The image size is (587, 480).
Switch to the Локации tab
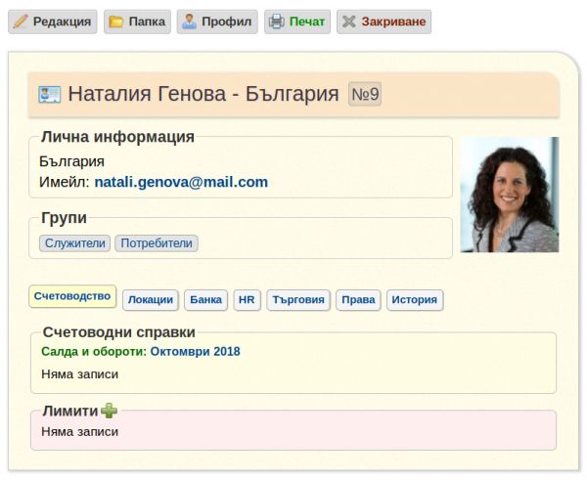(x=151, y=300)
